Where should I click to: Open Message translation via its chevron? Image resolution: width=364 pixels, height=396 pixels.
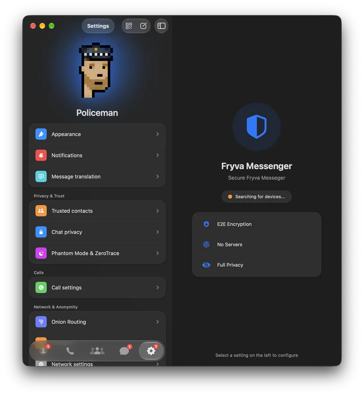(158, 176)
